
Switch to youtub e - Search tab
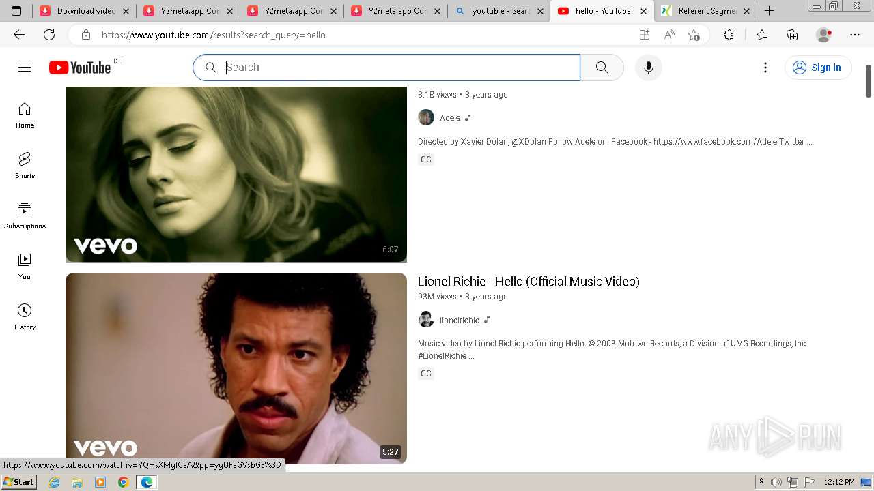[x=499, y=11]
